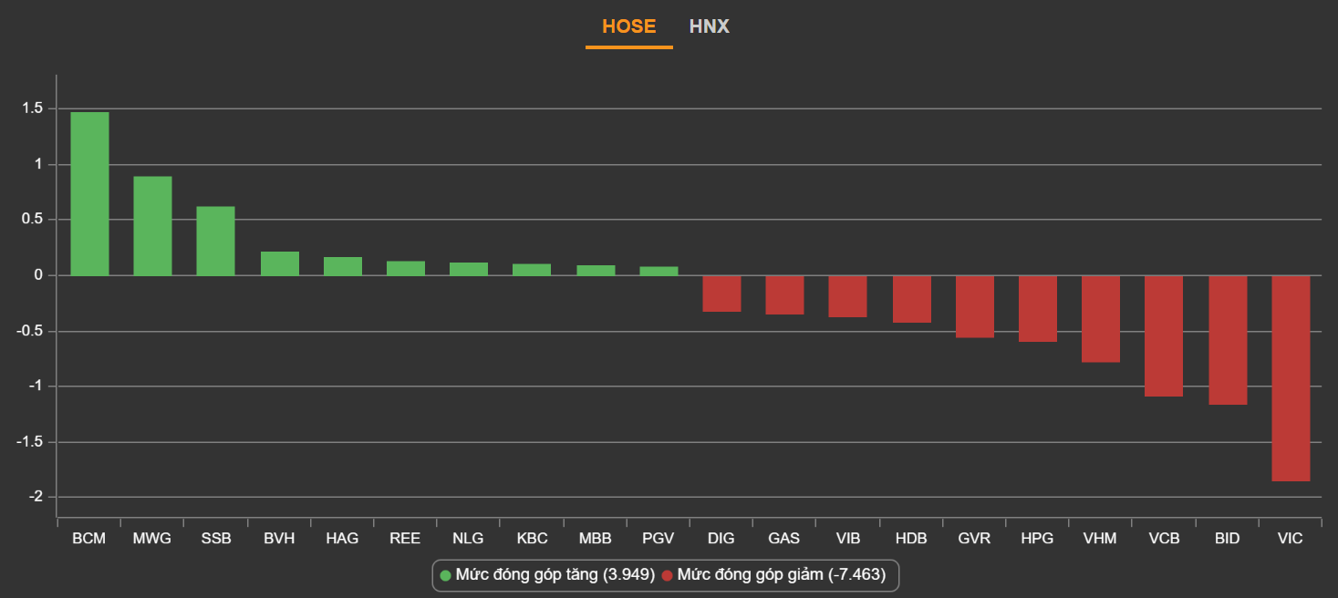Click the BCM green bar
The width and height of the screenshot is (1338, 598).
coord(89,193)
